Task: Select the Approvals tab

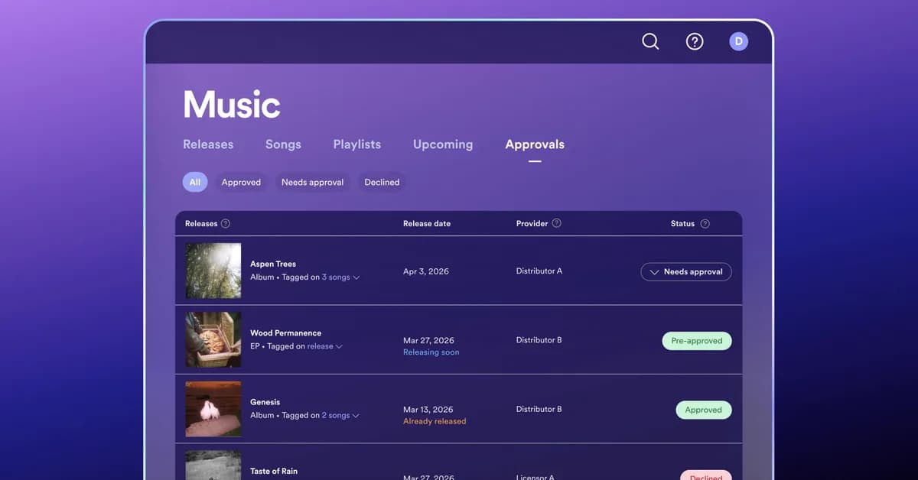Action: (x=535, y=144)
